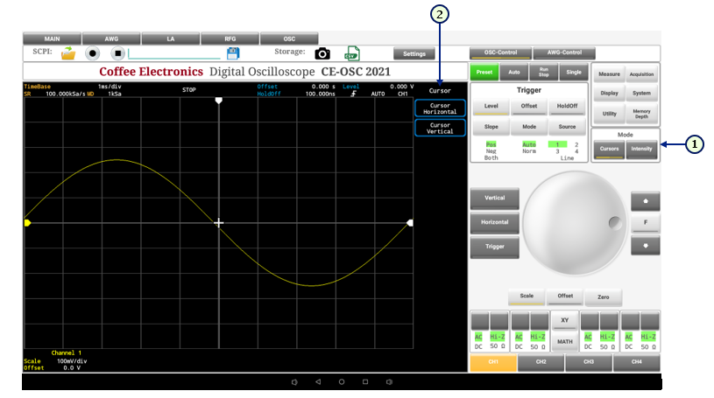Open the Trigger Source selector
Screen dimensions: 714x398
568,127
